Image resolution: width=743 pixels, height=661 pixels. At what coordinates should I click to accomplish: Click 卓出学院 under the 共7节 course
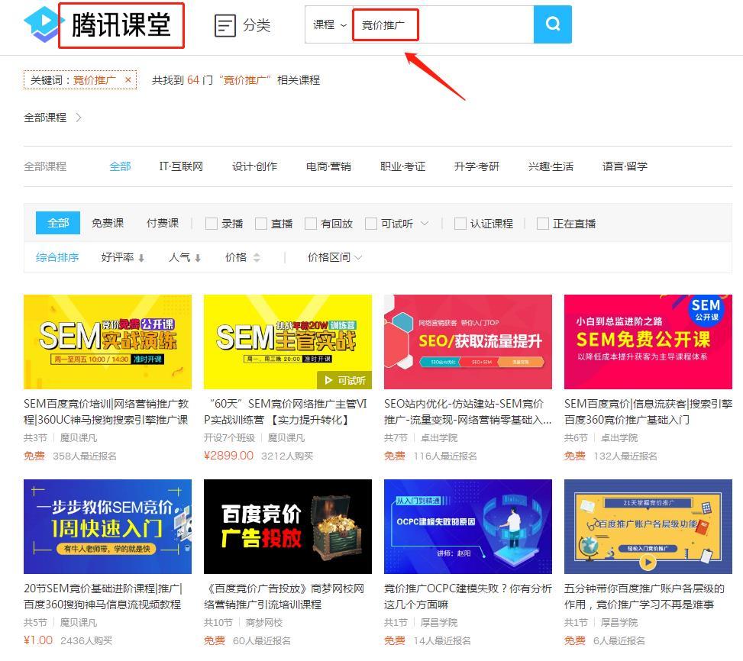tap(439, 438)
